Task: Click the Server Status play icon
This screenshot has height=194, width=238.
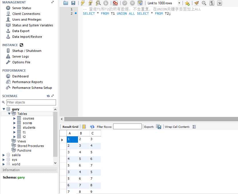Action: coord(8,8)
